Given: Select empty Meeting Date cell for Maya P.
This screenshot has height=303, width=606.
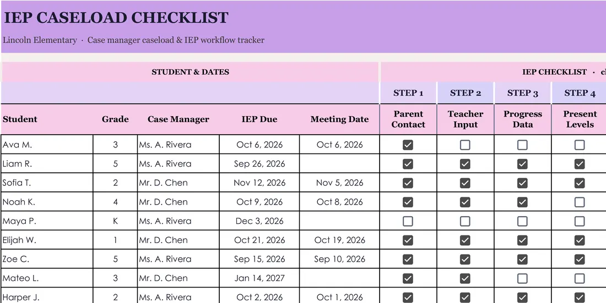Looking at the screenshot, I should pos(340,221).
